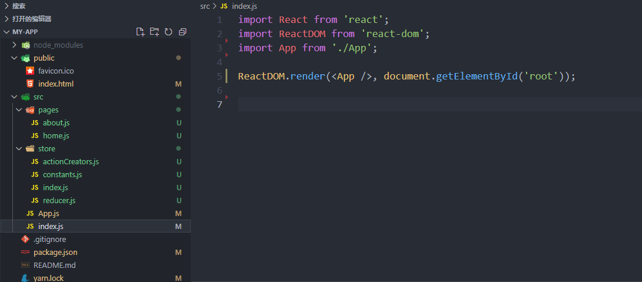Click the favicon.ico star icon
642x282 pixels.
point(30,71)
